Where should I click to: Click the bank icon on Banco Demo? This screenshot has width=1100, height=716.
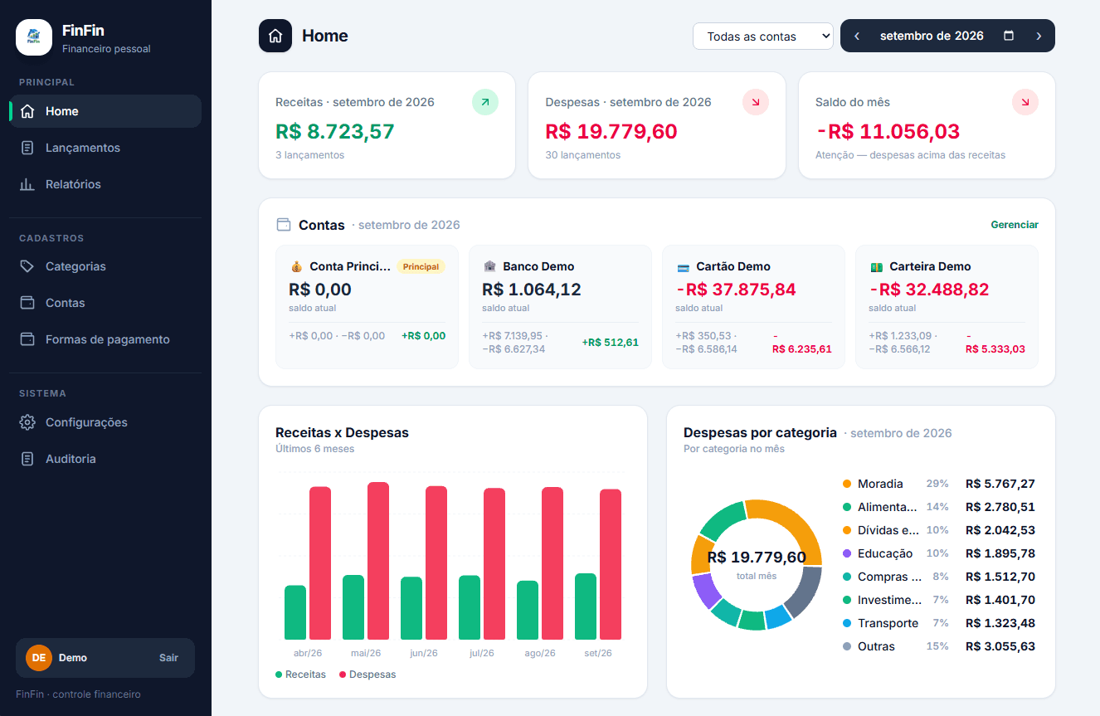(x=489, y=267)
